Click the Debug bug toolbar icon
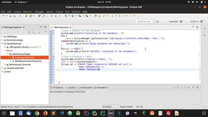Viewport: 208px width, 117px height. point(66,16)
